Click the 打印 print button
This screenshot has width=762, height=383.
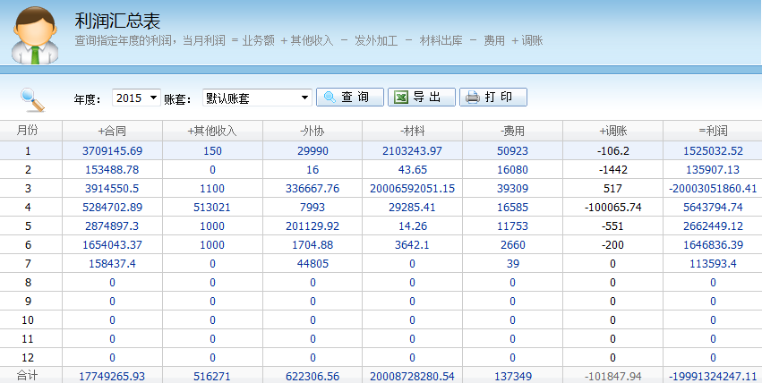click(x=492, y=97)
